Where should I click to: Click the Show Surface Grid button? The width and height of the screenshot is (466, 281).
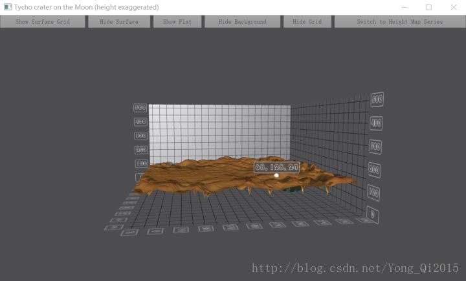(x=43, y=22)
